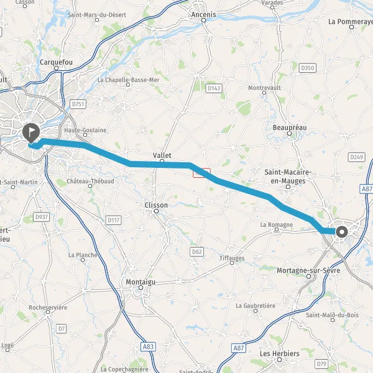Select the D79 road shield

pos(321,364)
